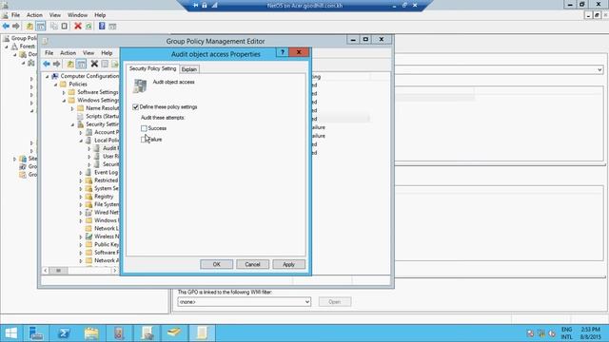
Task: Click Up one level icon in Editor toolbar
Action: click(70, 64)
